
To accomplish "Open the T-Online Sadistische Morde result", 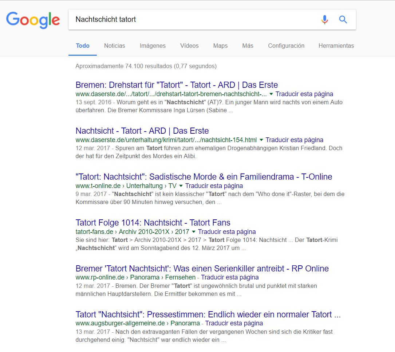I will pos(204,177).
